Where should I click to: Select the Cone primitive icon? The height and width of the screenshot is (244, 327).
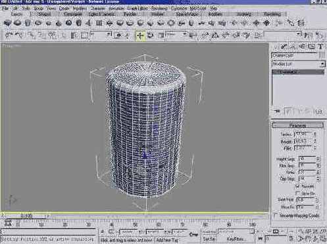point(59,23)
